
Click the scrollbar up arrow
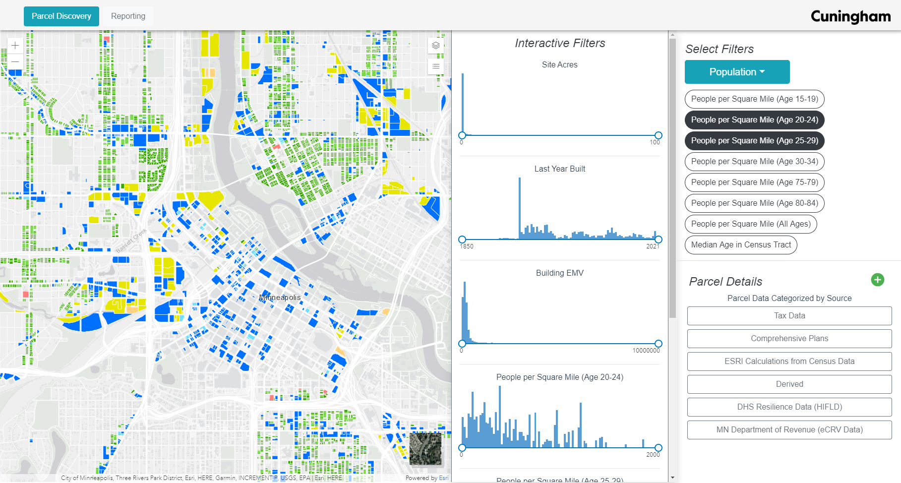click(x=672, y=35)
